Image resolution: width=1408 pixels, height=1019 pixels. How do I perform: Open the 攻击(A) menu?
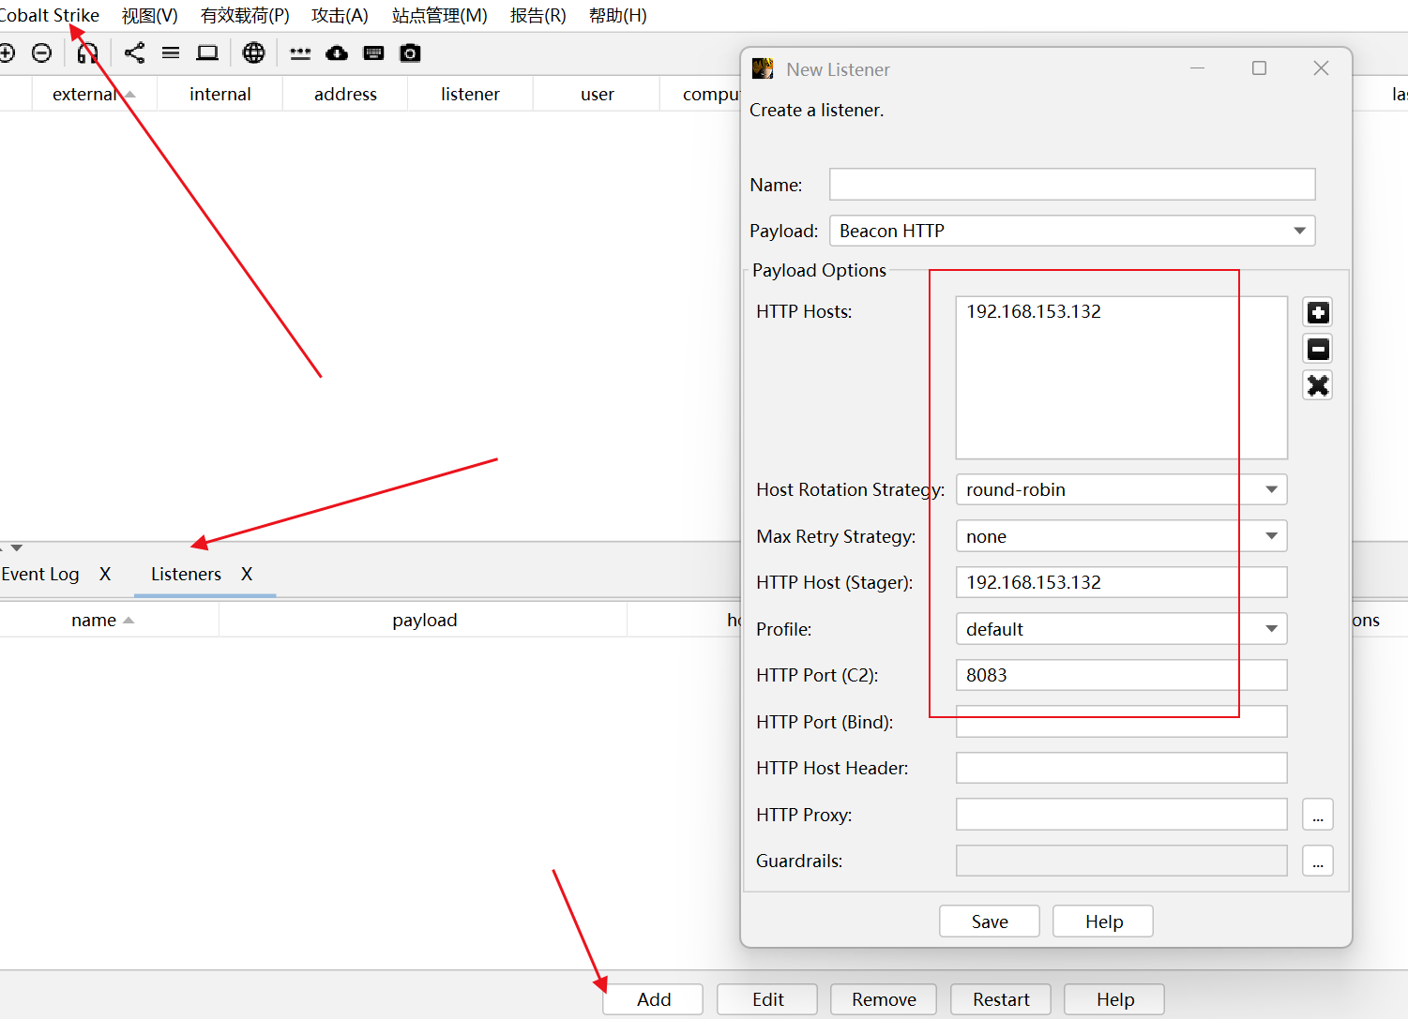341,15
